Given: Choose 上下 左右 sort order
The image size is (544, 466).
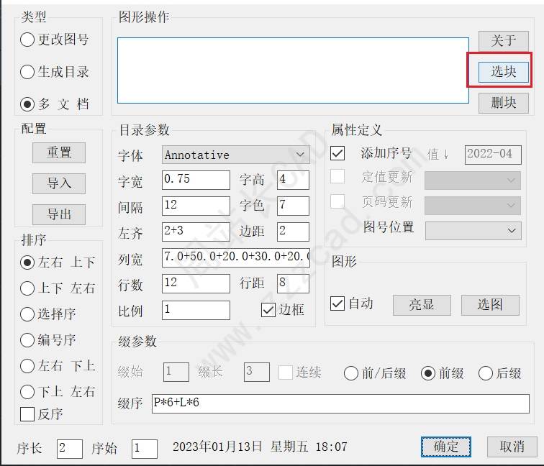Looking at the screenshot, I should point(27,288).
